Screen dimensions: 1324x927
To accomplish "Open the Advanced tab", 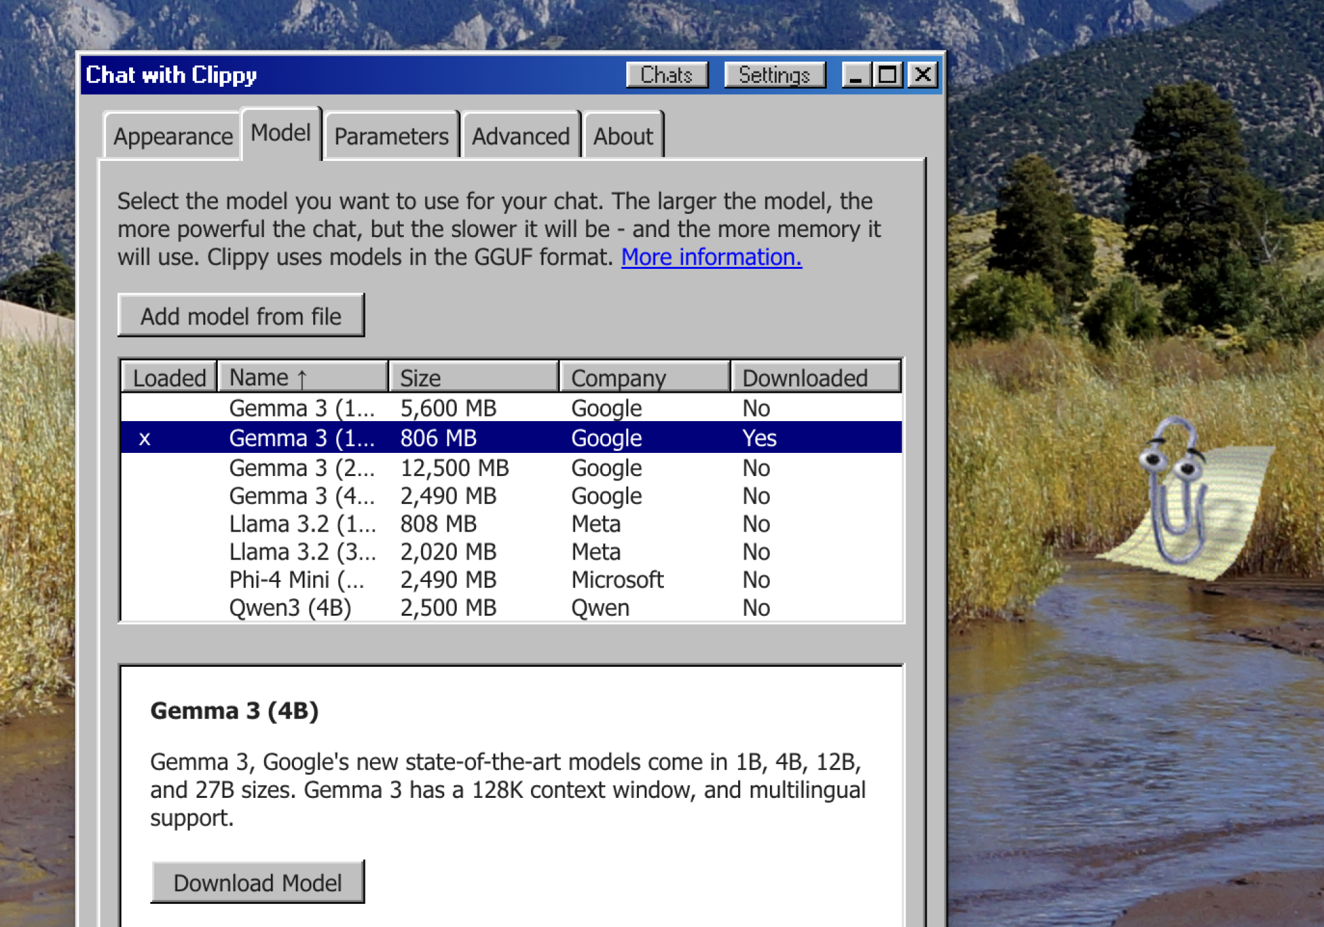I will 520,136.
